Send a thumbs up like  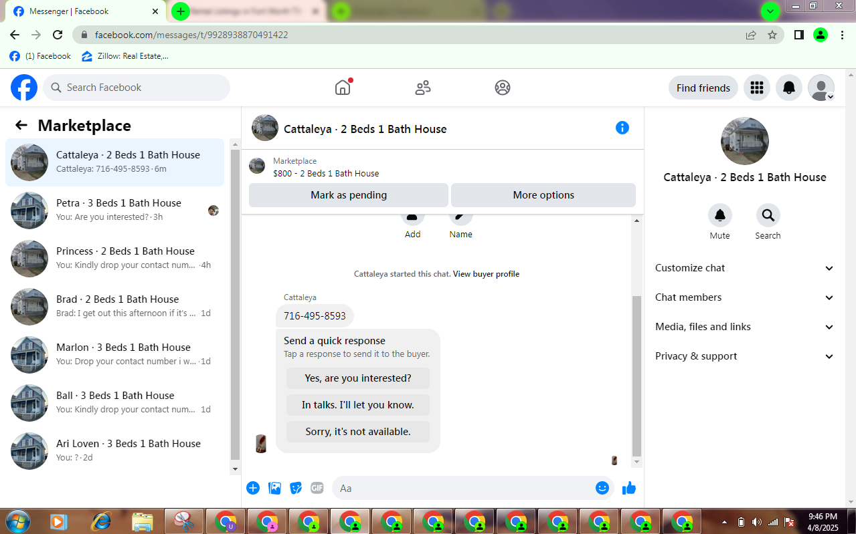pos(628,488)
